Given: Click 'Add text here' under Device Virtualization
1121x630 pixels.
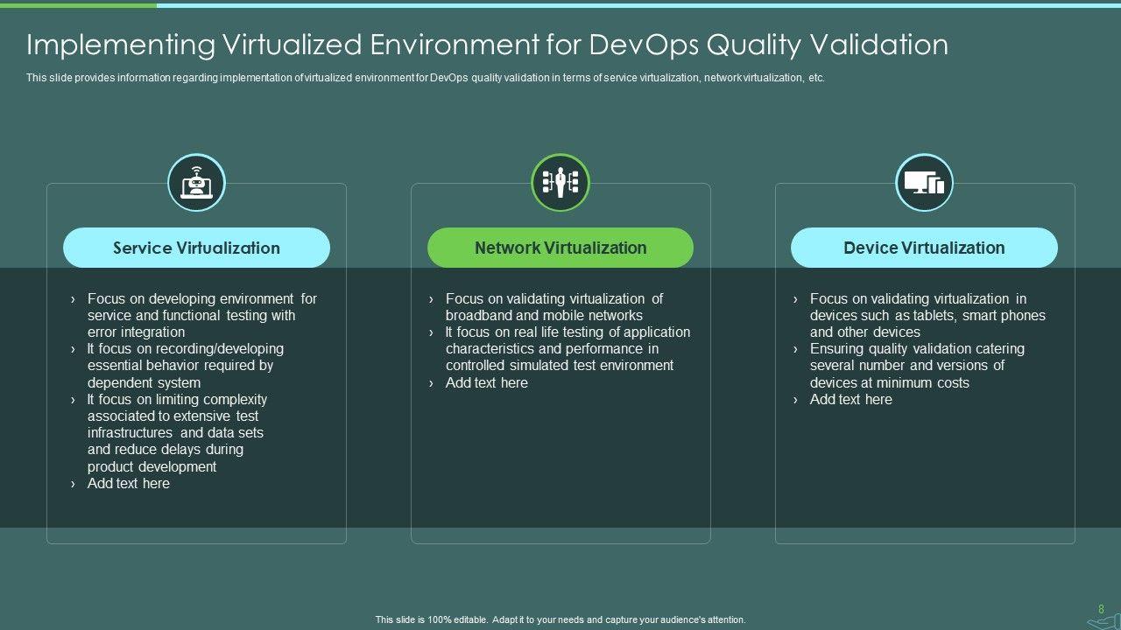Looking at the screenshot, I should click(x=850, y=399).
